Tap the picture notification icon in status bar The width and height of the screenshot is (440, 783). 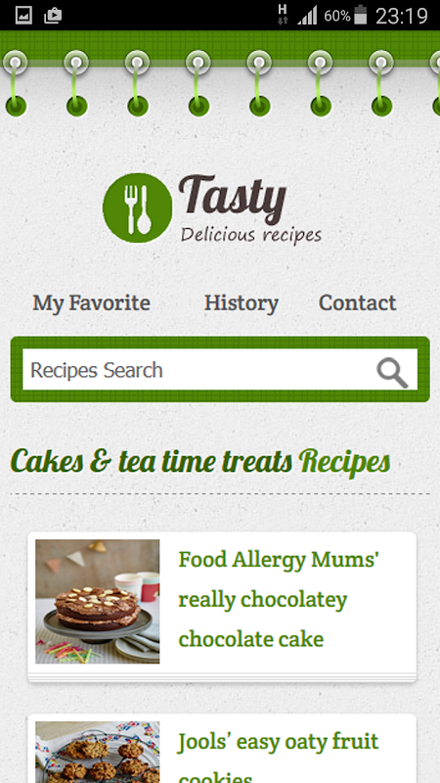(23, 16)
